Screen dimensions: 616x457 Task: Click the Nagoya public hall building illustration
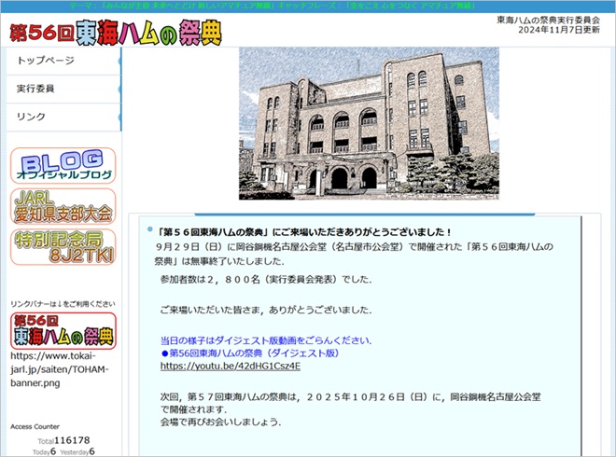[369, 123]
